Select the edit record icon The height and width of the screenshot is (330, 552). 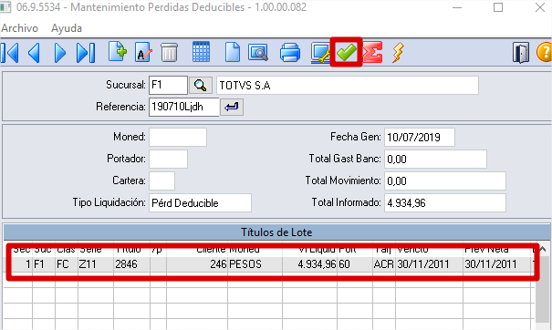pyautogui.click(x=143, y=53)
